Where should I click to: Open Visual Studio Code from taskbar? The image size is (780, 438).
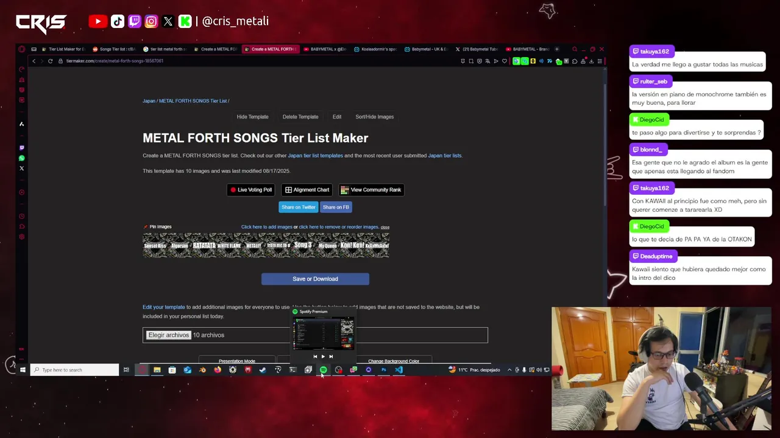click(x=399, y=370)
